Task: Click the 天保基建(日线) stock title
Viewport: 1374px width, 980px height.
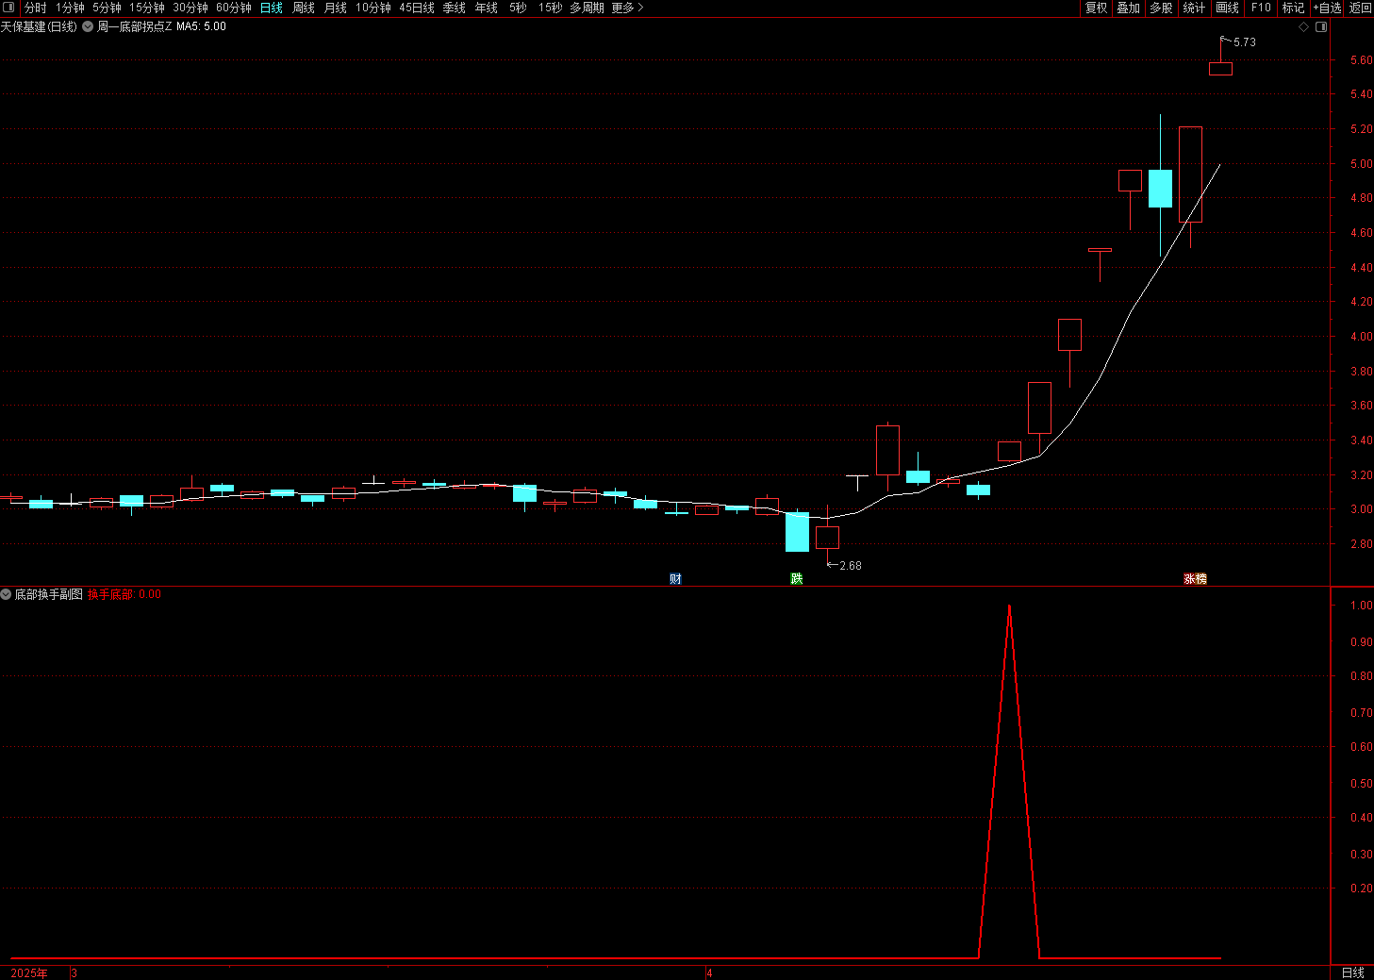Action: (39, 26)
